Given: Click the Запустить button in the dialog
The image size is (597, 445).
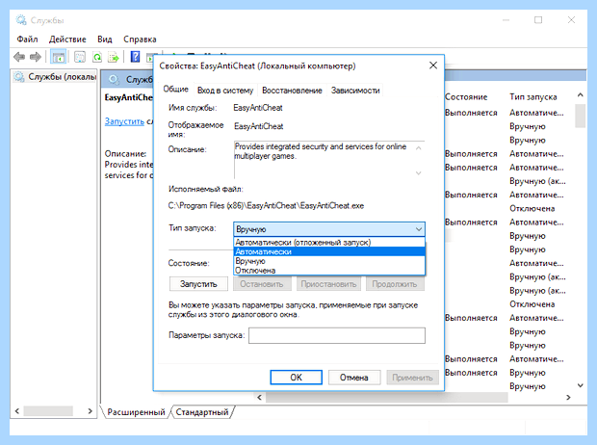Looking at the screenshot, I should click(198, 284).
